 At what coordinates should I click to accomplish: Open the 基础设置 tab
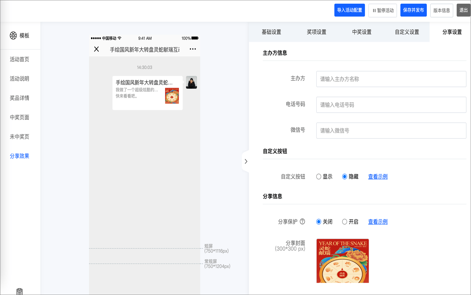[x=271, y=32]
